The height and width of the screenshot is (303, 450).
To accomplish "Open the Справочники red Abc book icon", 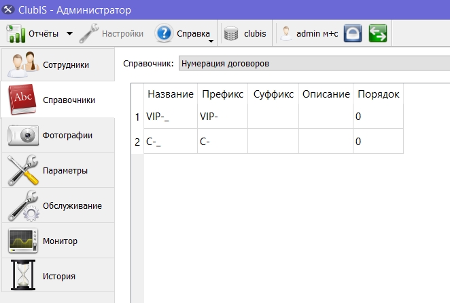I will (22, 100).
